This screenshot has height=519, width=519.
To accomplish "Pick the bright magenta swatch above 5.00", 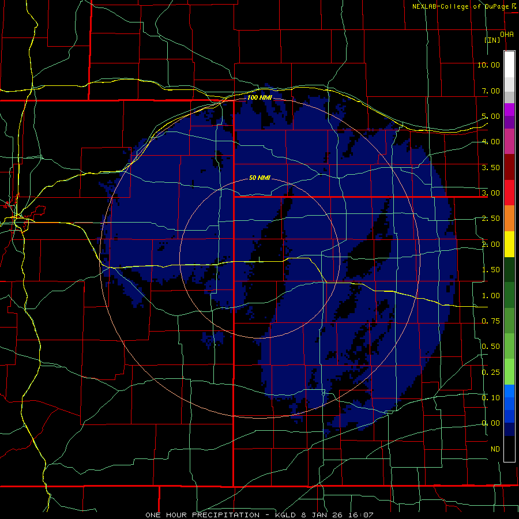I will (509, 110).
